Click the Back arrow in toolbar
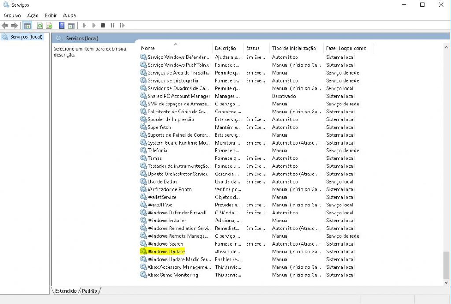This screenshot has width=451, height=304. (x=5, y=25)
